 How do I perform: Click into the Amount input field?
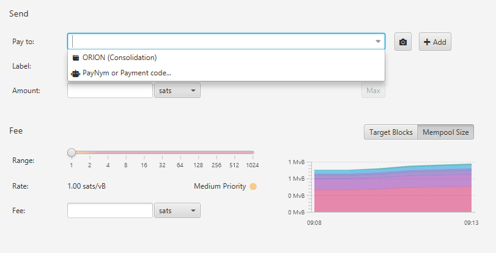[x=110, y=91]
